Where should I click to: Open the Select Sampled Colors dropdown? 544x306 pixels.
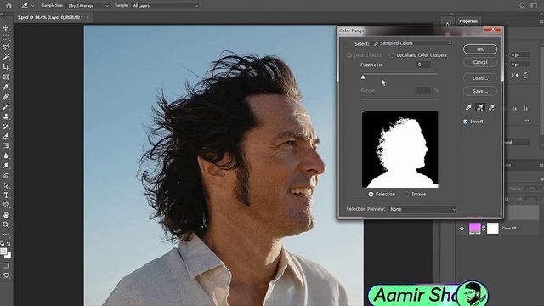pos(413,43)
